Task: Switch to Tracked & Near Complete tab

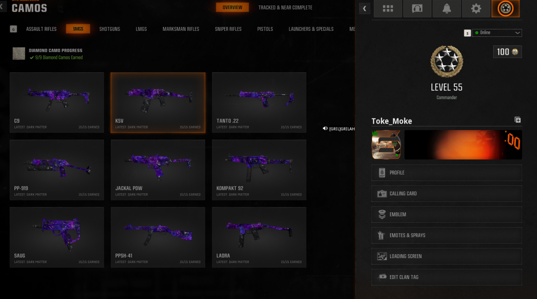Action: [x=285, y=7]
